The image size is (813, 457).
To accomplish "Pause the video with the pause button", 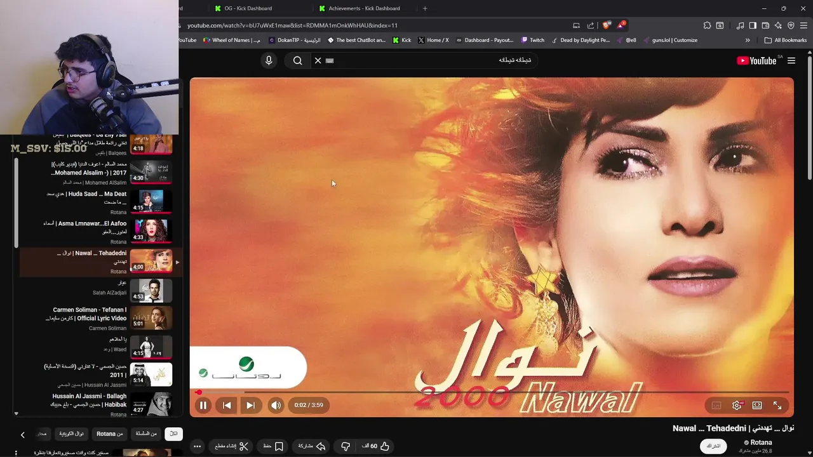I will (x=203, y=405).
